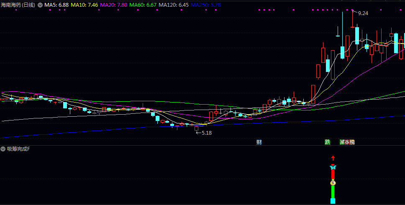This screenshot has width=405, height=205.
Task: Select the MA120: 6.45 label
Action: click(x=174, y=5)
